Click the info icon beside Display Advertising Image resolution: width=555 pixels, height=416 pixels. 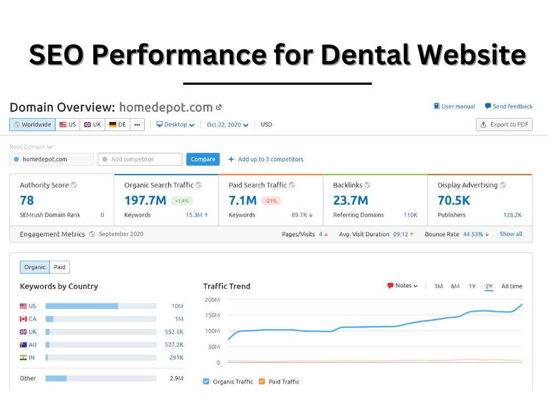pyautogui.click(x=503, y=185)
